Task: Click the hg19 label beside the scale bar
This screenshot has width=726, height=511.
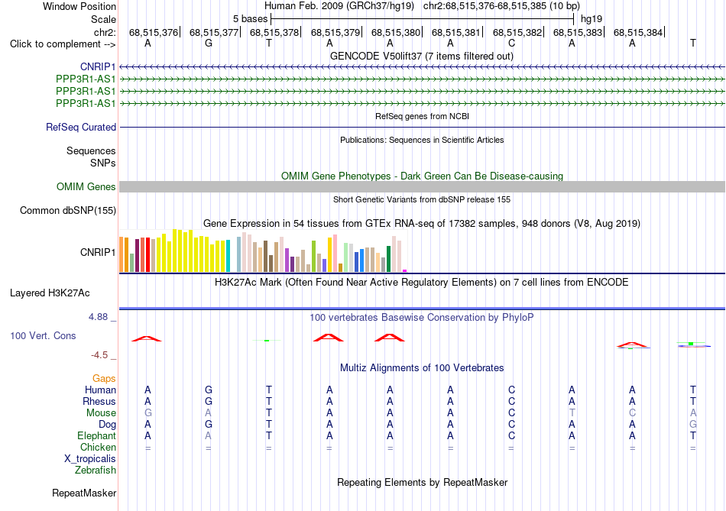Action: point(591,19)
